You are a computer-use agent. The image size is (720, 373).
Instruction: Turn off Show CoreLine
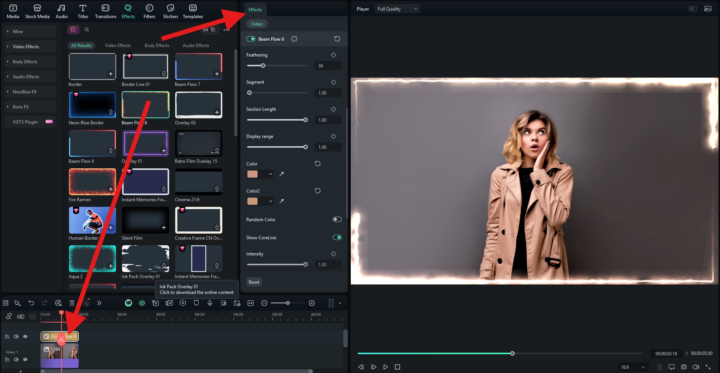[337, 237]
